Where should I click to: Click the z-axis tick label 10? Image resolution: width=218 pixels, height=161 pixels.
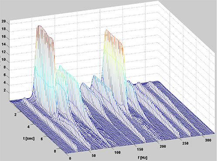(3, 59)
